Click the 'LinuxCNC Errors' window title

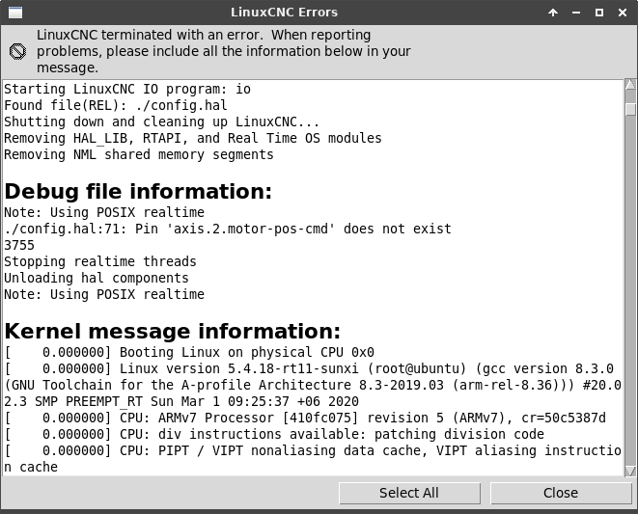(x=284, y=13)
